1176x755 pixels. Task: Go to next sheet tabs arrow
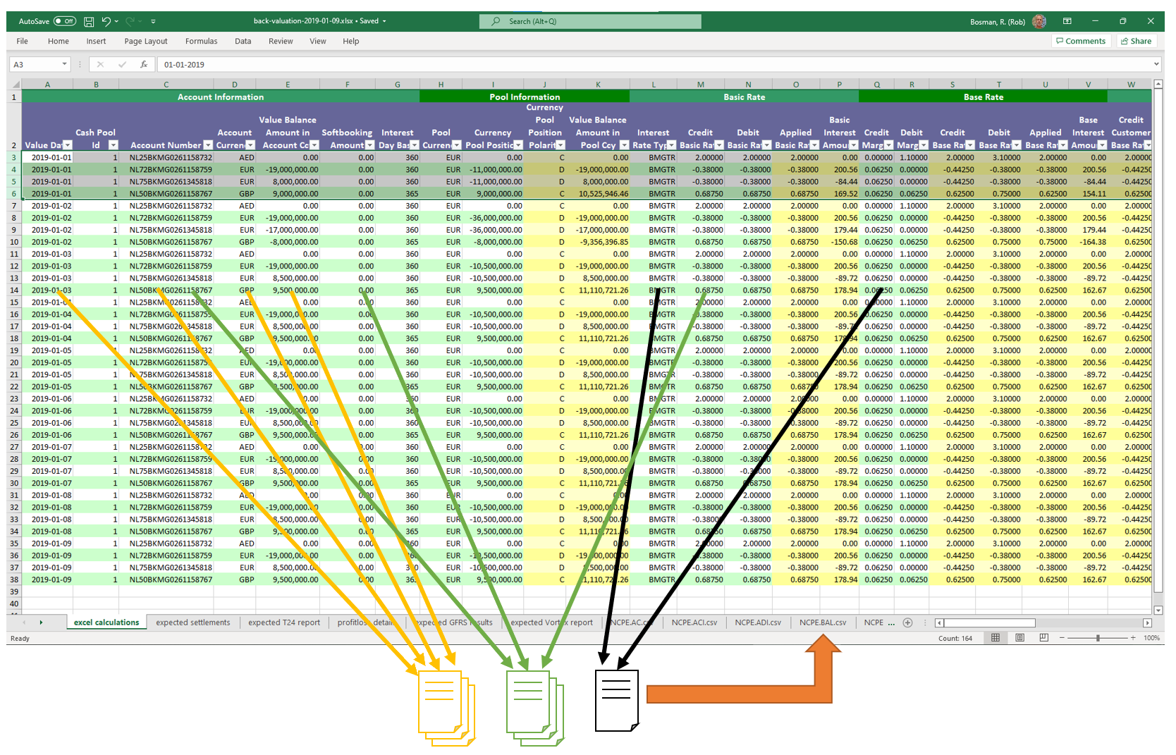pos(41,622)
